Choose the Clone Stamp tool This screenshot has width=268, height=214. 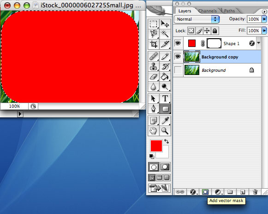(154, 67)
